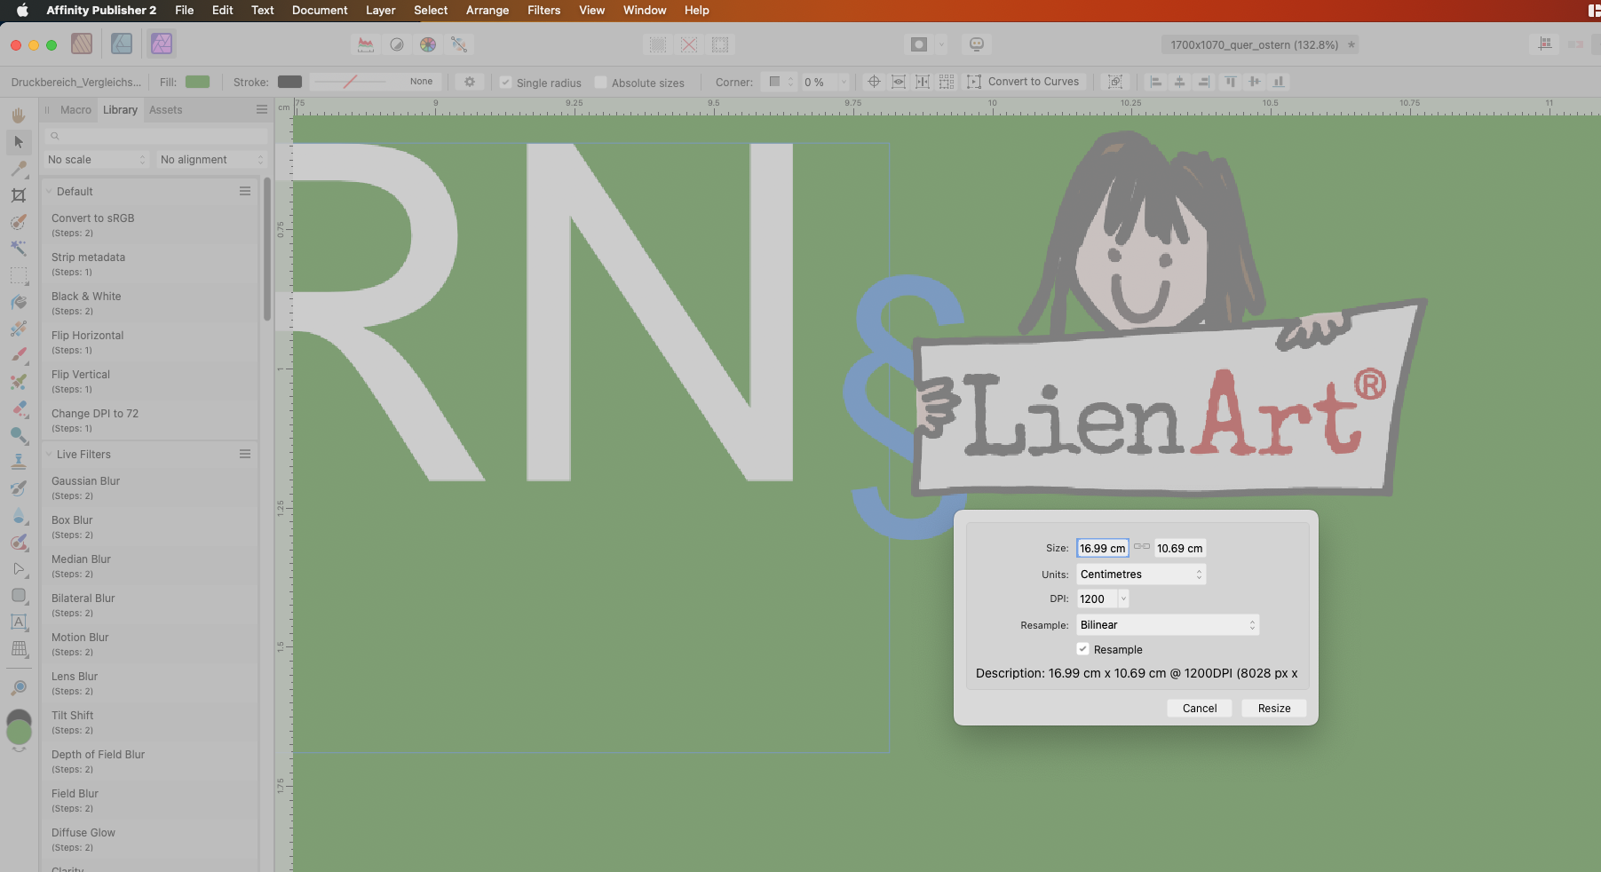Click the Deselect toolbar icon
The image size is (1601, 872).
tap(689, 44)
